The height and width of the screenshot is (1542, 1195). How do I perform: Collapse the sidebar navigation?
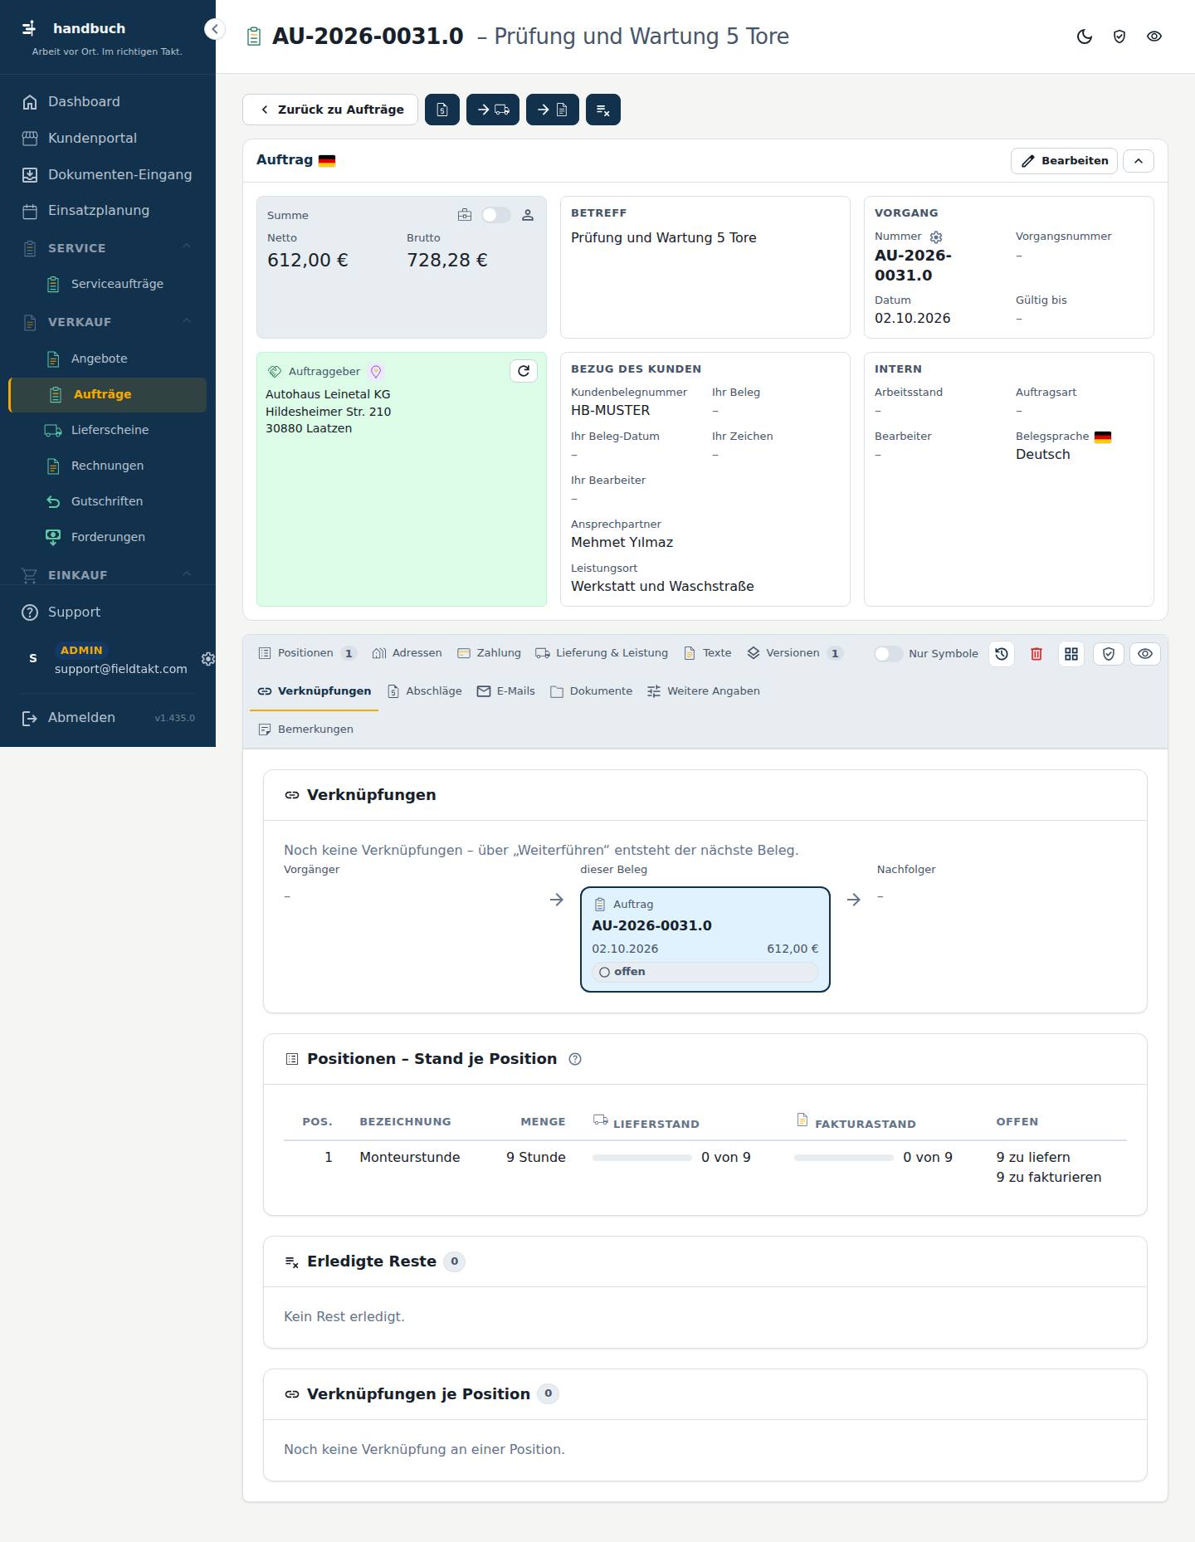(x=215, y=29)
